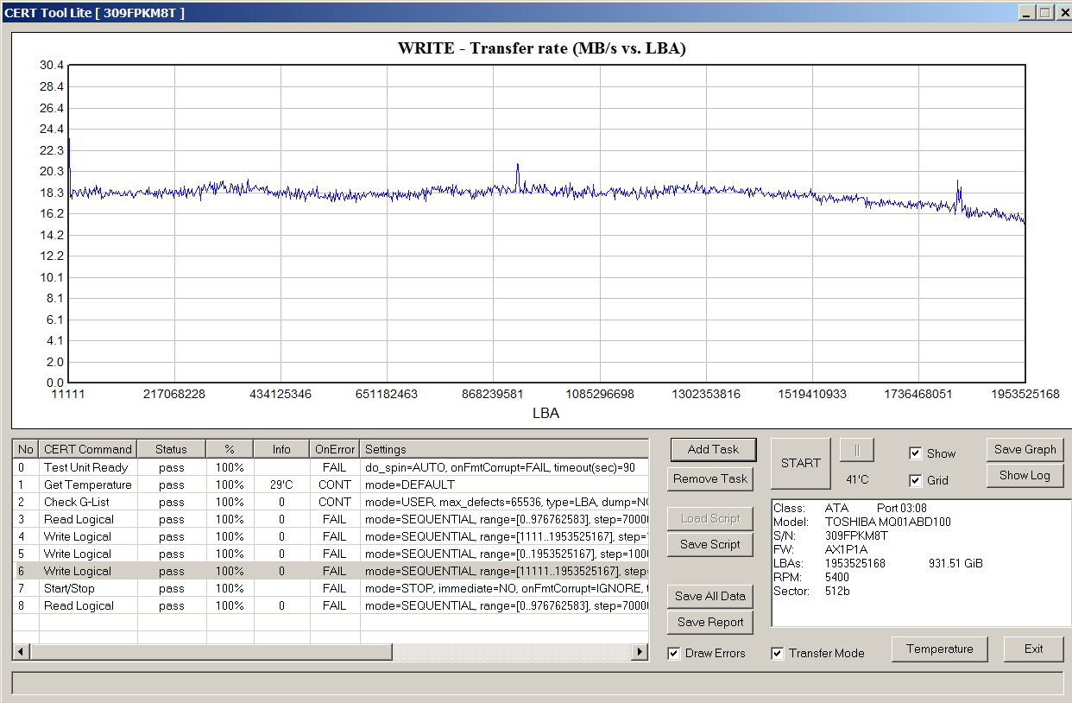Click the pause button beside START
This screenshot has height=703, width=1072.
(857, 450)
